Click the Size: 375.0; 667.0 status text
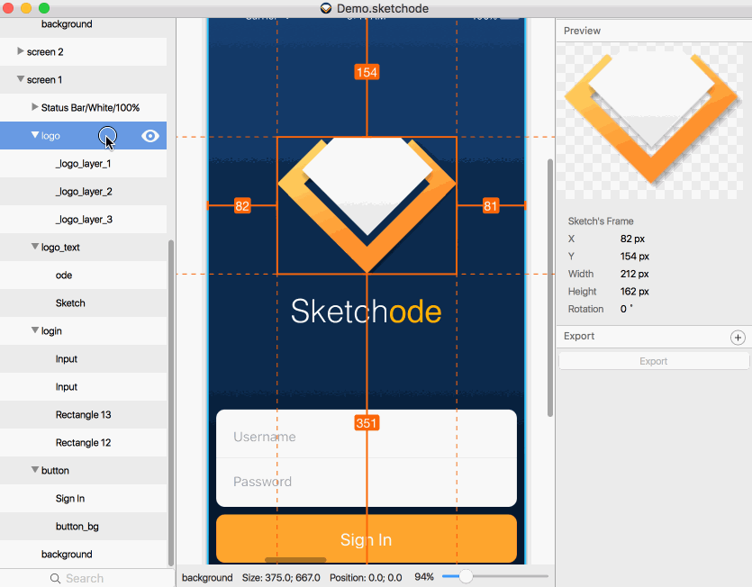Image resolution: width=752 pixels, height=587 pixels. [x=281, y=577]
